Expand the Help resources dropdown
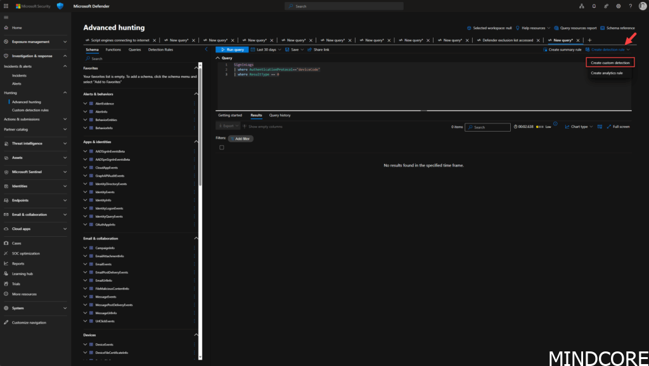Screen dimensions: 649x366 [x=533, y=28]
